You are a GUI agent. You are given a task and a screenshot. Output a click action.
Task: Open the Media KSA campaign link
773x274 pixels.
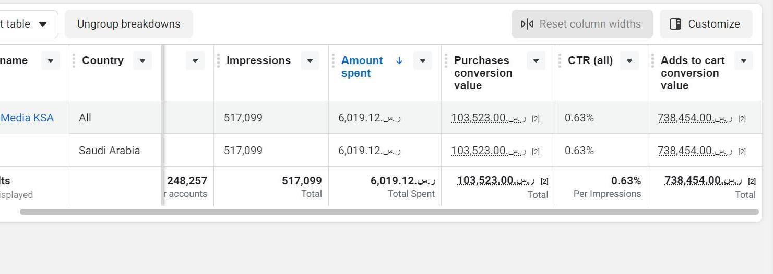(27, 118)
